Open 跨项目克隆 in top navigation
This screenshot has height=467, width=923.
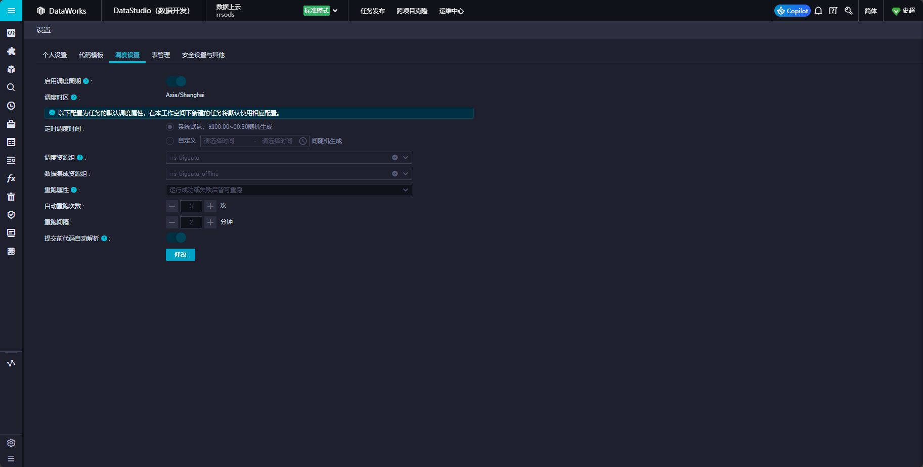[x=412, y=11]
